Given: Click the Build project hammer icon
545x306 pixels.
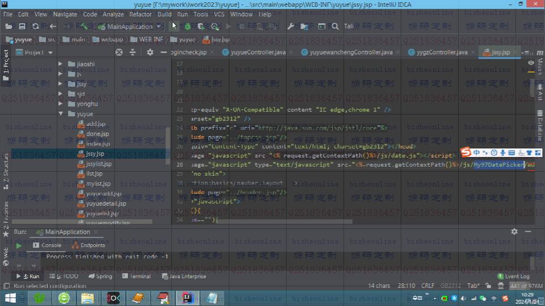Looking at the screenshot, I should click(x=84, y=27).
